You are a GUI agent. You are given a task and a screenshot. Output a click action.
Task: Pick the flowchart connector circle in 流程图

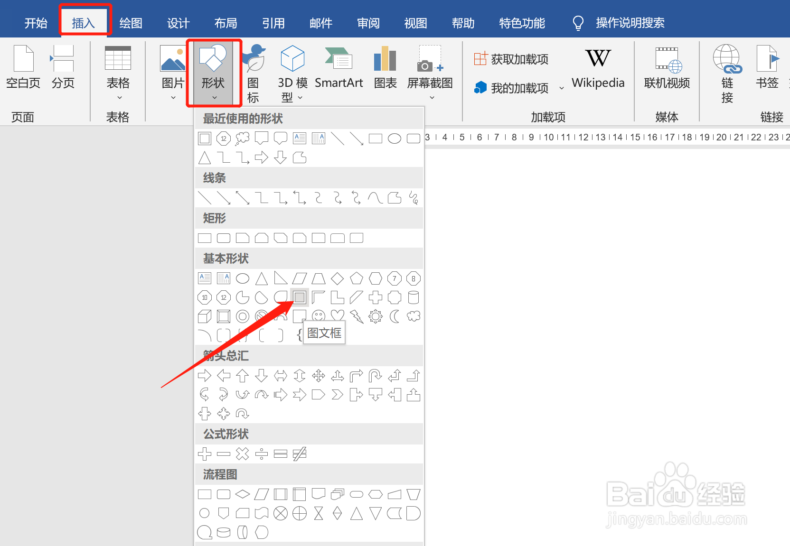(x=205, y=513)
